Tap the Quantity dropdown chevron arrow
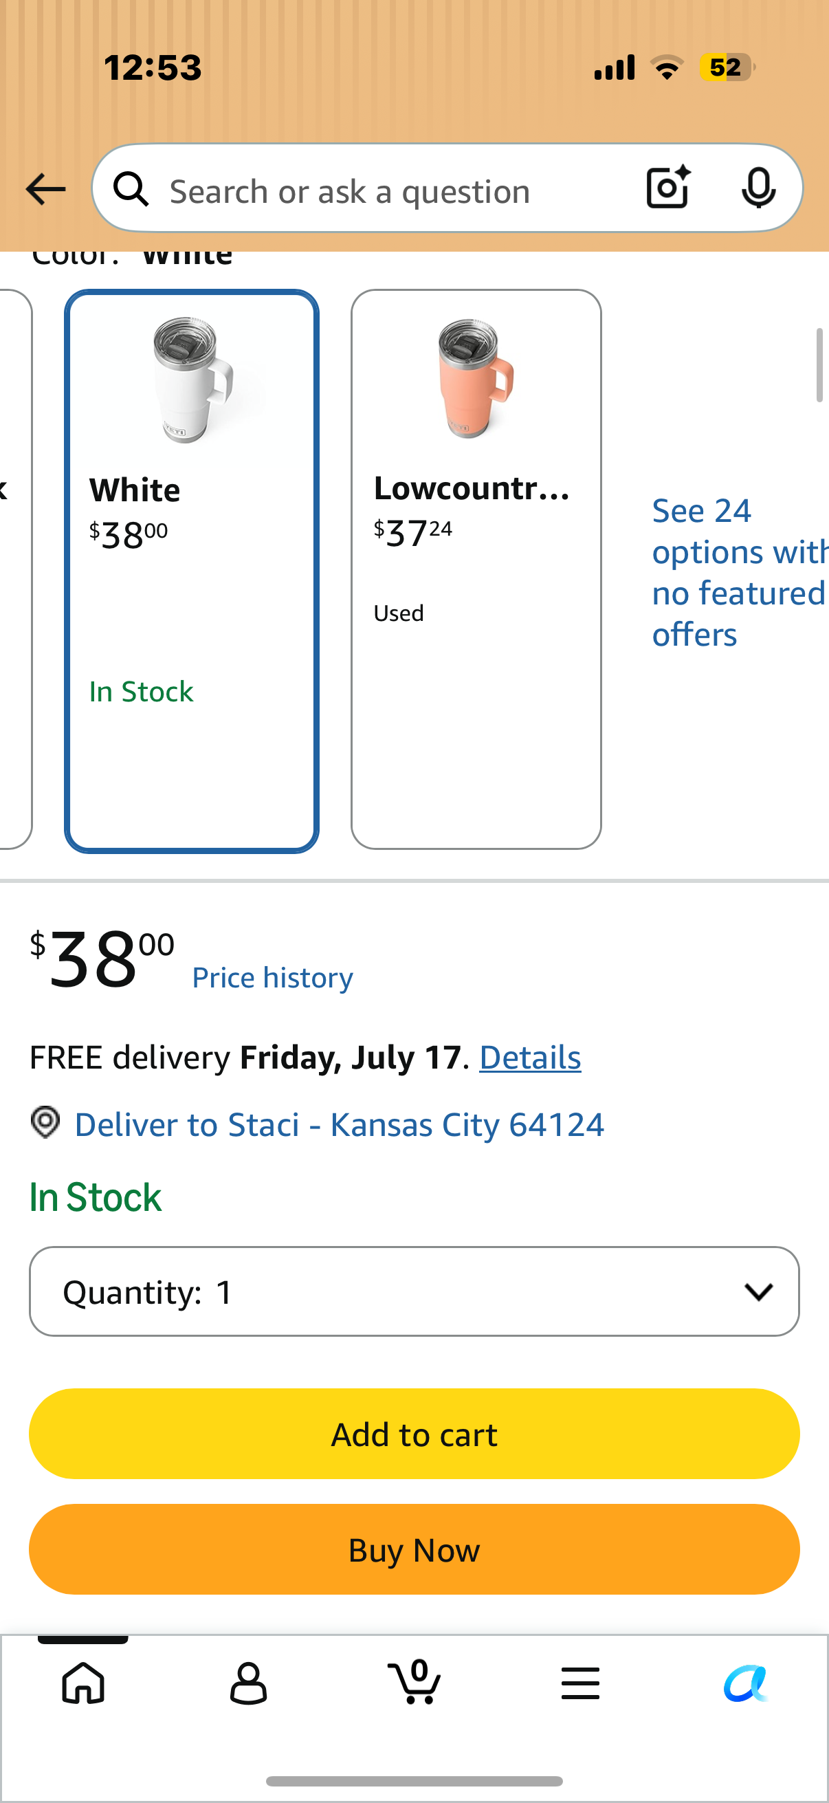The width and height of the screenshot is (829, 1803). (758, 1292)
